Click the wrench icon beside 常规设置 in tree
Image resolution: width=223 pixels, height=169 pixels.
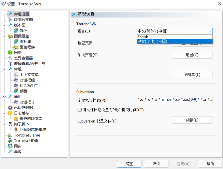[10, 14]
